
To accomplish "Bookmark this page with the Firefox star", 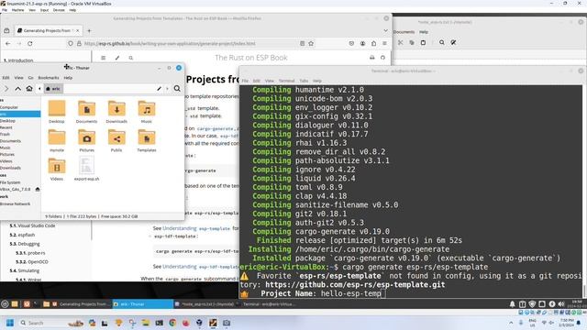I will 311,43.
